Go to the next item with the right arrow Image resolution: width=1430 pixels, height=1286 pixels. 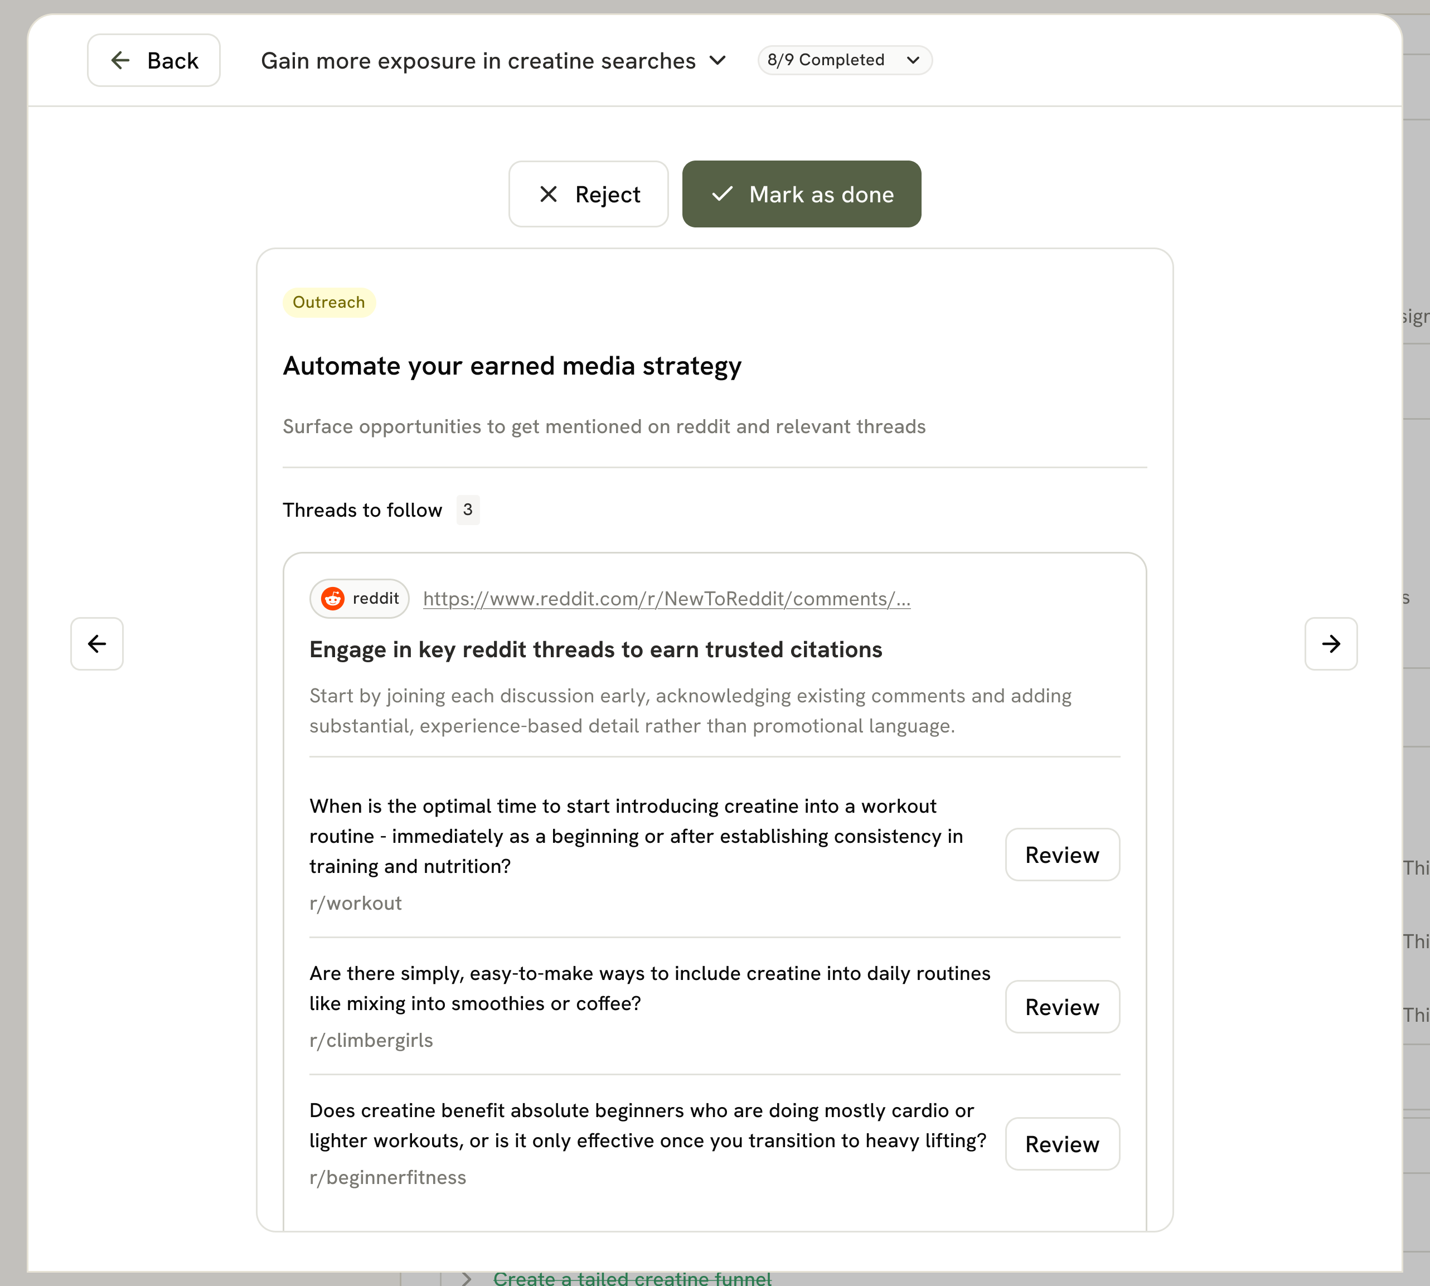[1330, 644]
